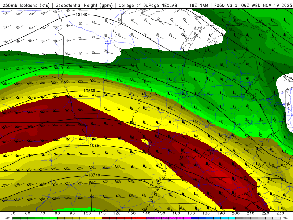The height and width of the screenshot is (220, 293).
Task: Click the Valid: 06Z WED NOV 19 2025 text
Action: [x=259, y=5]
